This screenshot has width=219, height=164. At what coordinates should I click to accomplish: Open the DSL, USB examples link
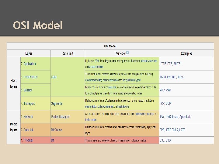coord(165,140)
